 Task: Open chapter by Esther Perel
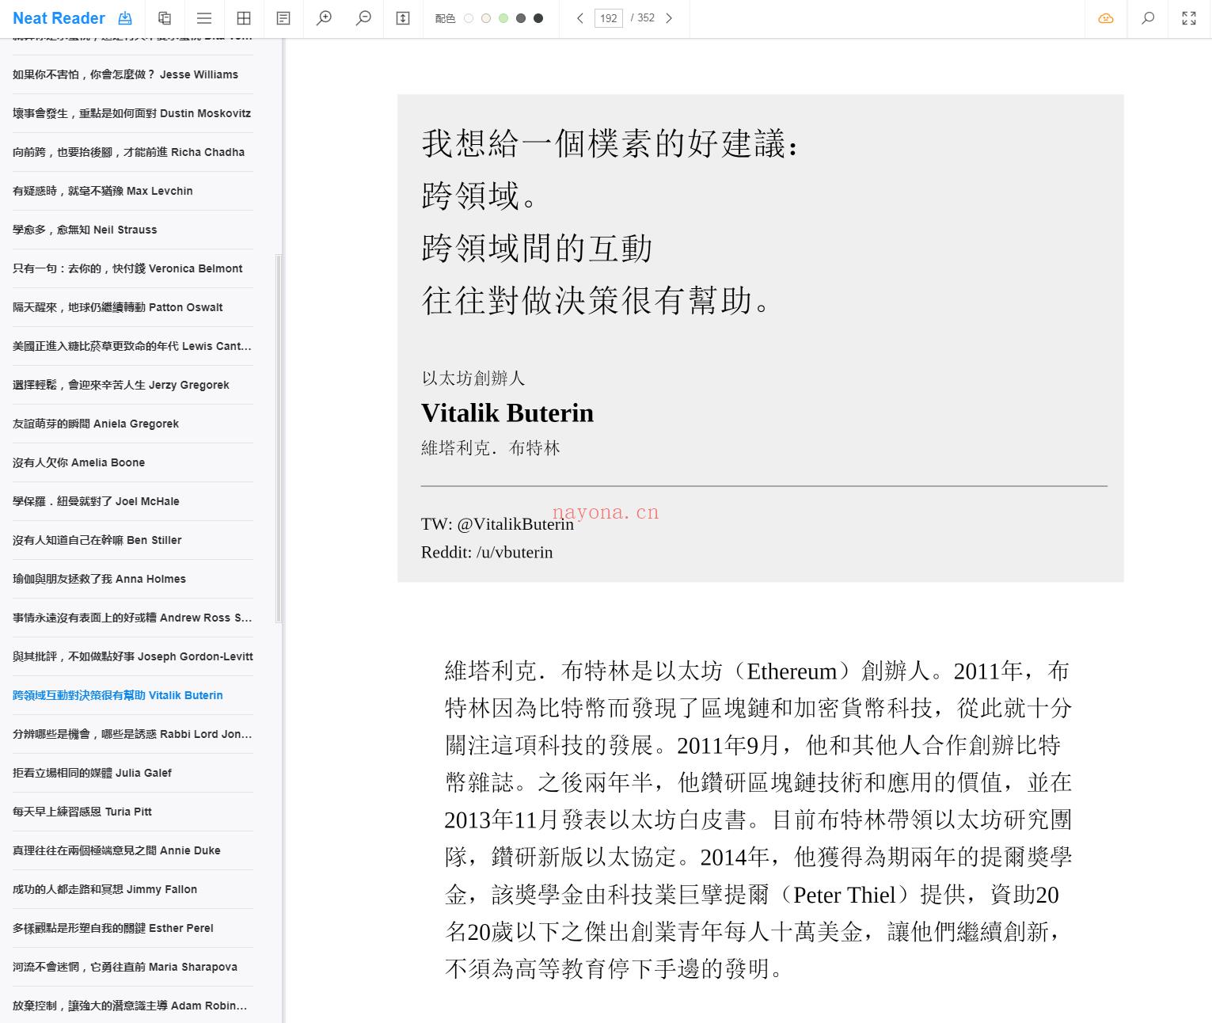[x=133, y=928]
